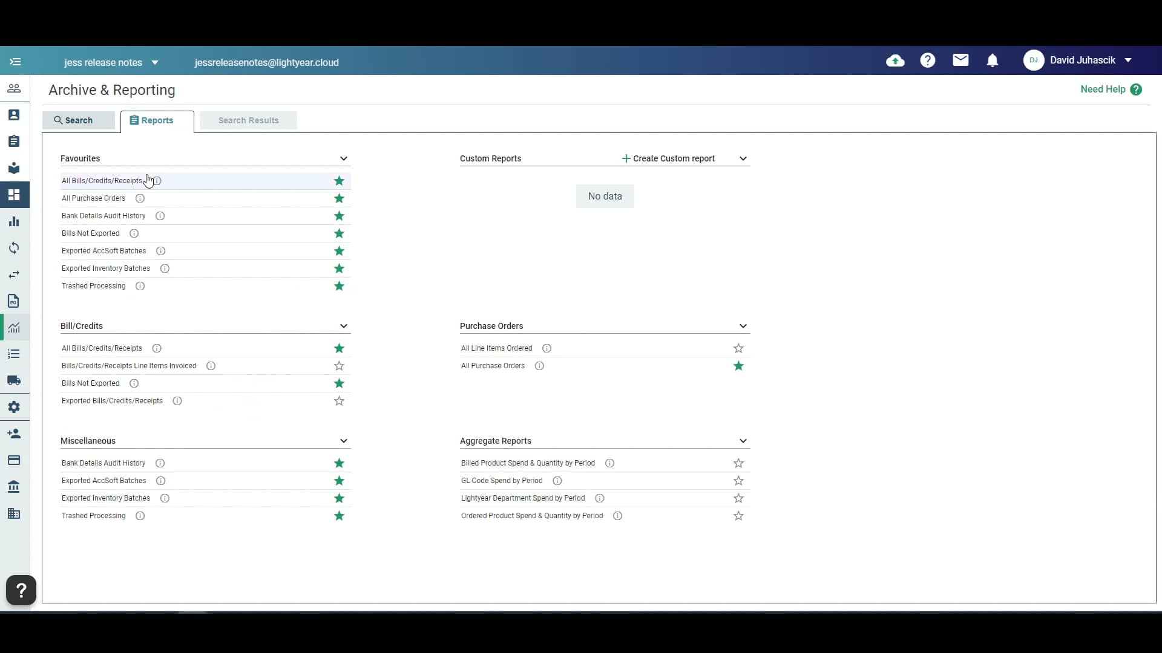Click the delivery truck icon in sidebar
Viewport: 1162px width, 653px height.
[13, 380]
